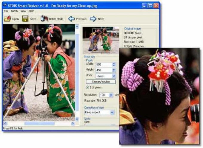
Task: Open the Batch menu
Action: point(14,11)
